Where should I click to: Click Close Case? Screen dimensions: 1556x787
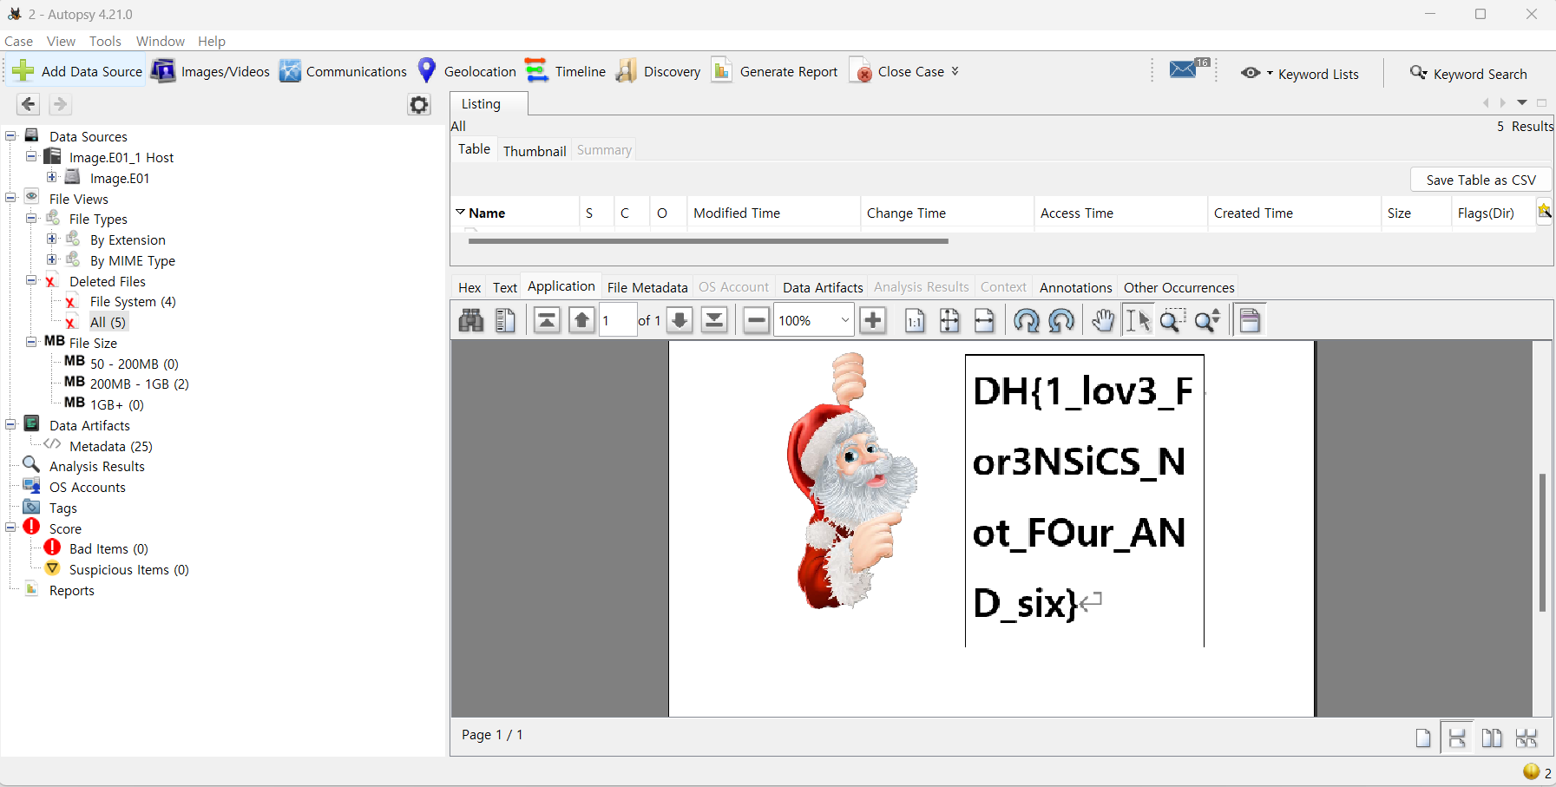897,71
